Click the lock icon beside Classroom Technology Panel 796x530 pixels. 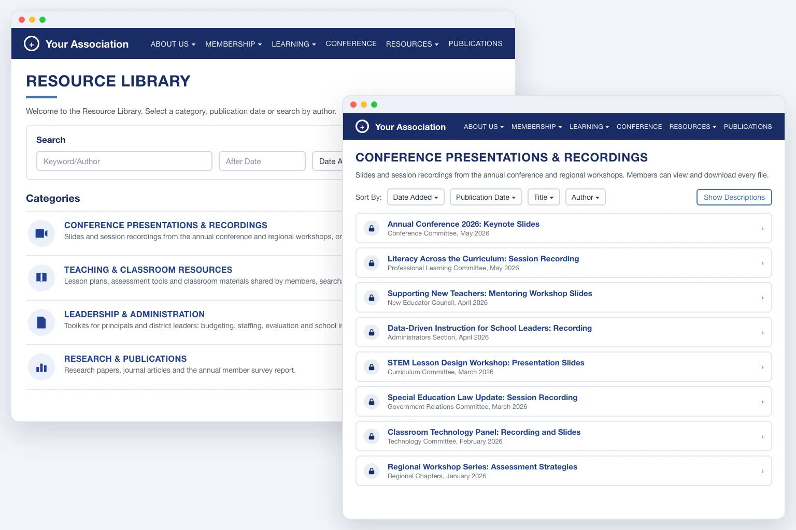[x=372, y=436]
